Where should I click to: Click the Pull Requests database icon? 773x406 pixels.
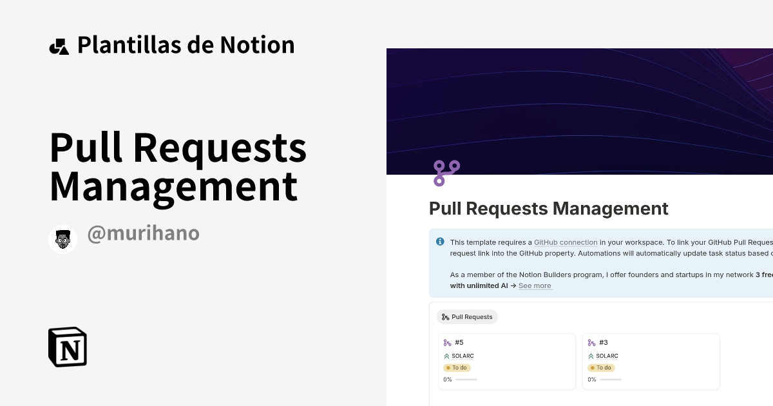[445, 316]
